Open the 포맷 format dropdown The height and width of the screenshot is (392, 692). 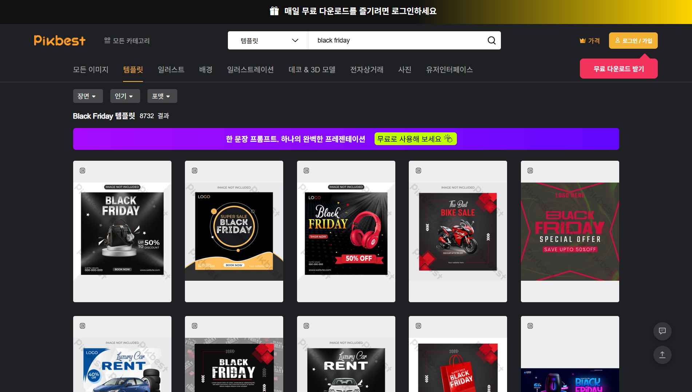tap(162, 96)
